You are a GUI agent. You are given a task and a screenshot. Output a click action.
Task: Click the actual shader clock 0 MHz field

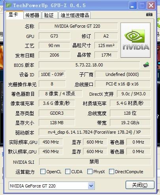[138, 142]
